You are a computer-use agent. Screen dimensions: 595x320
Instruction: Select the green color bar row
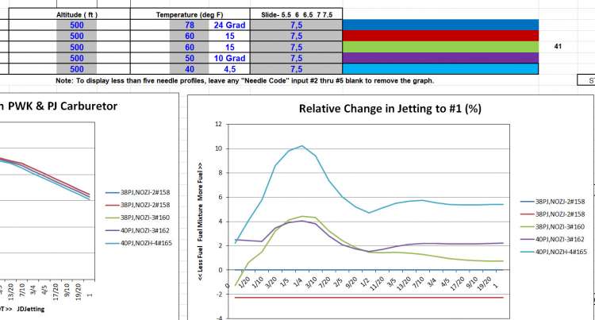[440, 47]
